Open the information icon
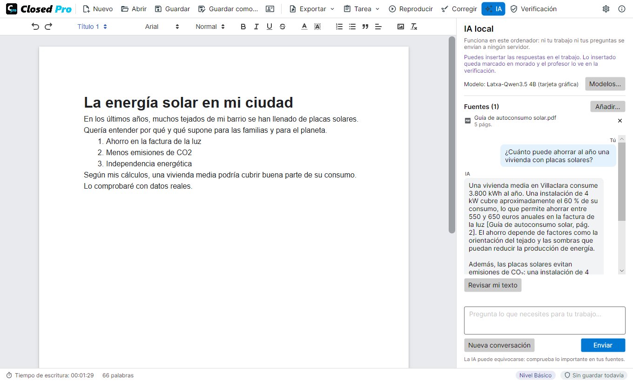The image size is (633, 382). coord(622,9)
